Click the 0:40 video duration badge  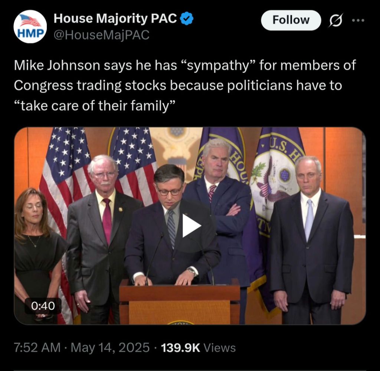coord(43,306)
